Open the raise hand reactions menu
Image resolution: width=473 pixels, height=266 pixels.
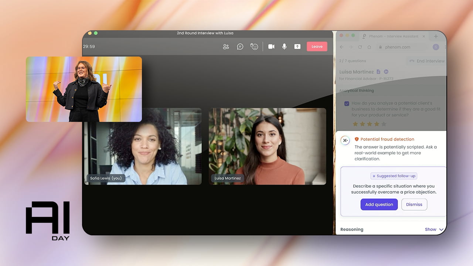tap(254, 47)
